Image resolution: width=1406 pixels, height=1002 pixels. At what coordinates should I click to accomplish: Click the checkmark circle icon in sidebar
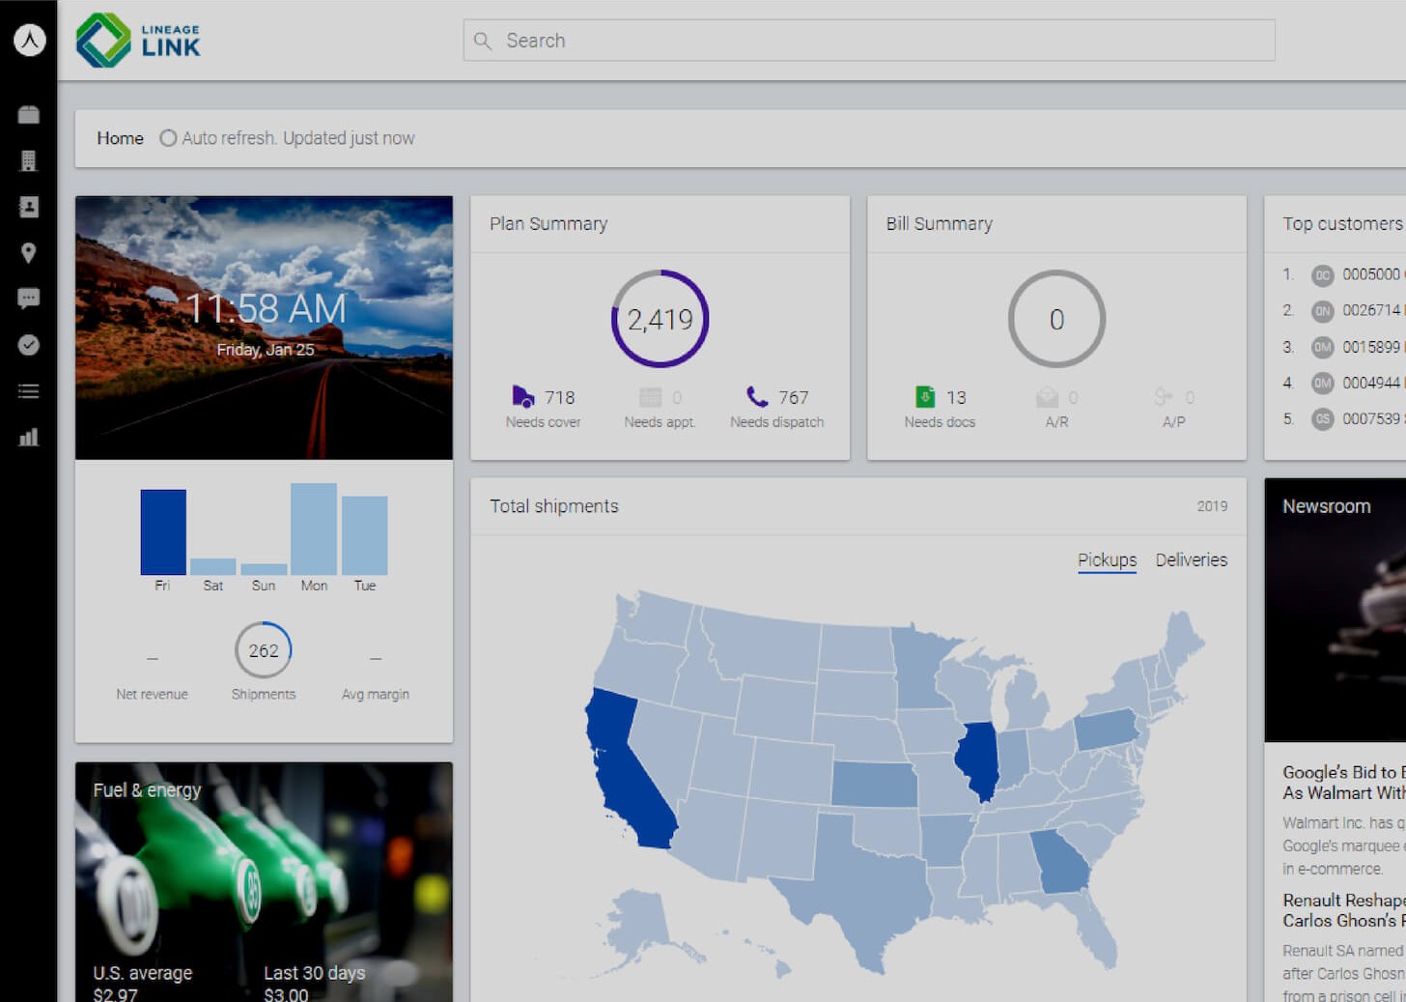[28, 345]
